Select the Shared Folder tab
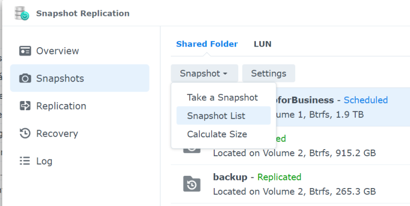This screenshot has height=206, width=410. (x=207, y=44)
